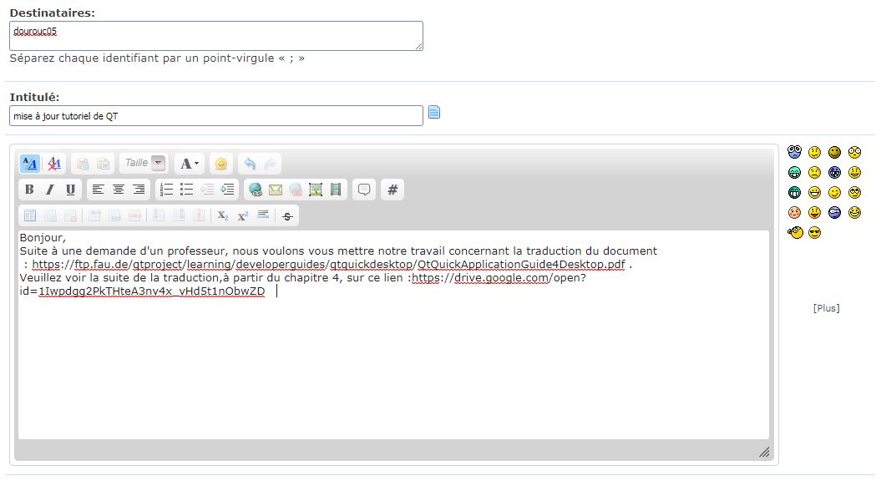881x486 pixels.
Task: Toggle italic formatting
Action: [x=50, y=190]
